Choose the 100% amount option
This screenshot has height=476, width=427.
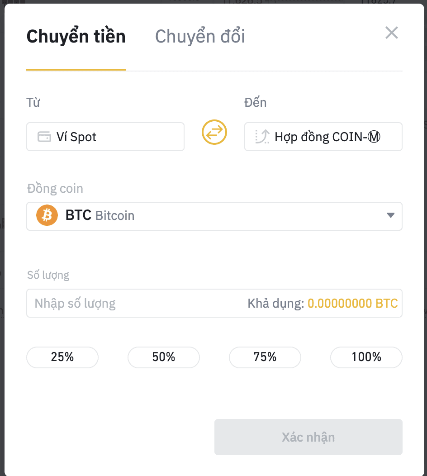[366, 357]
